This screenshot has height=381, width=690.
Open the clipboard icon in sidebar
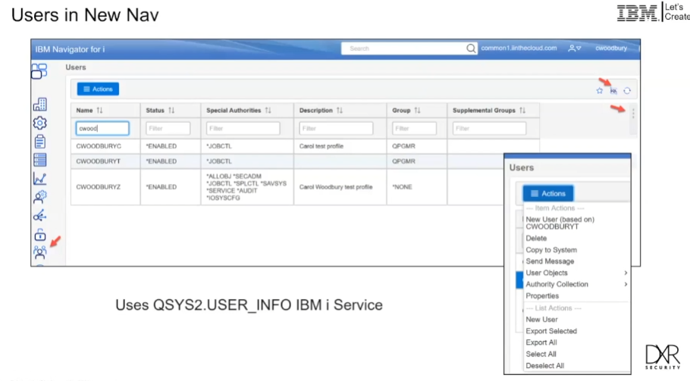pos(39,142)
